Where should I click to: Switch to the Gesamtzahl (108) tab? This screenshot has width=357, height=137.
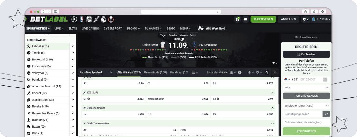[x=155, y=72]
